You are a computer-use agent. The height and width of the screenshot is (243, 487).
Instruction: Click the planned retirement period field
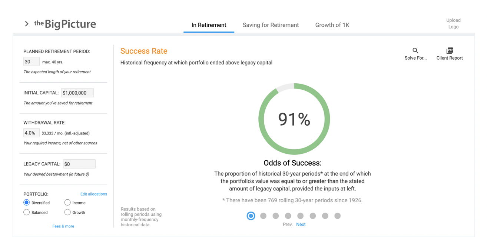(31, 62)
